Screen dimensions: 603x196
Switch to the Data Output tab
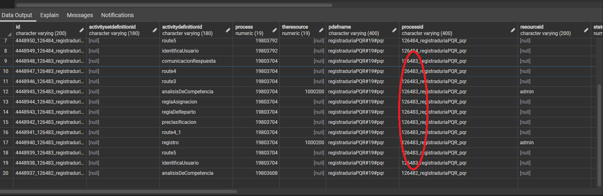(x=17, y=15)
